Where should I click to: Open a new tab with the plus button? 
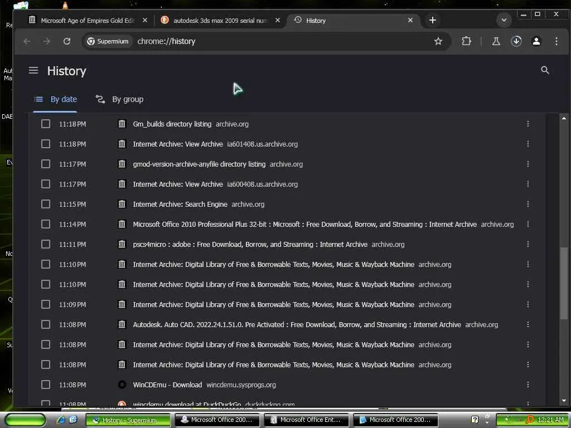point(433,20)
